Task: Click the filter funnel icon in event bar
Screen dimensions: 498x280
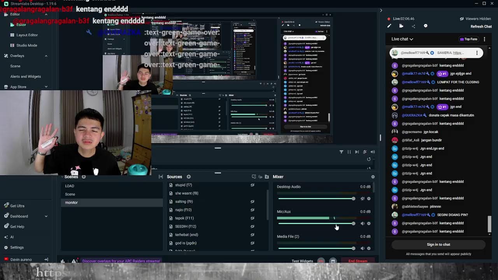Action: click(341, 152)
